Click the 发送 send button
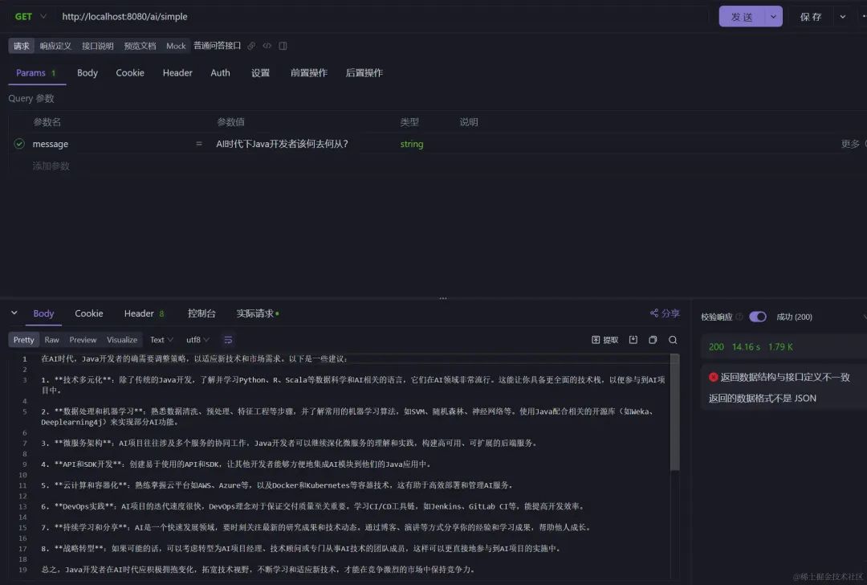The image size is (867, 585). pos(743,16)
